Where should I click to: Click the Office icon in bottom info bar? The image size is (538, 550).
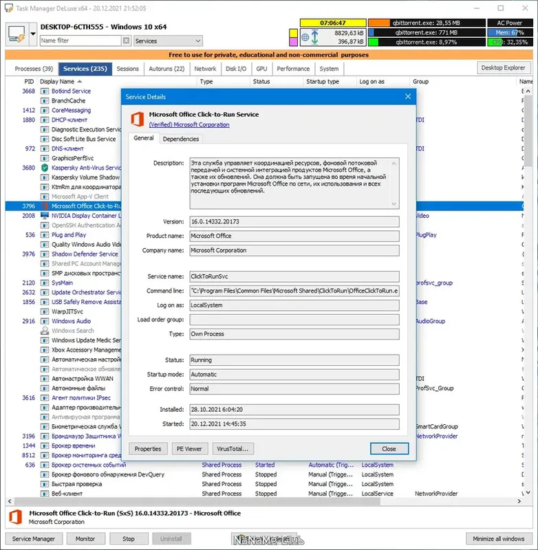(15, 517)
